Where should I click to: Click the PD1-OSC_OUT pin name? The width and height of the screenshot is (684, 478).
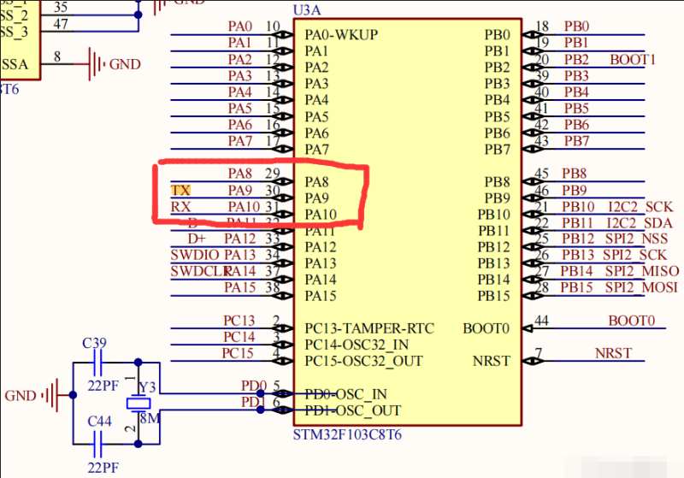(x=353, y=410)
